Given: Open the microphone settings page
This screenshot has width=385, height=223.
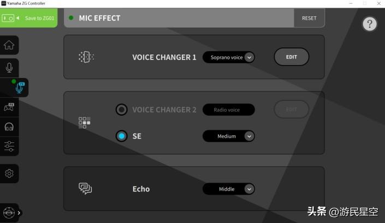Looking at the screenshot, I should (9, 68).
